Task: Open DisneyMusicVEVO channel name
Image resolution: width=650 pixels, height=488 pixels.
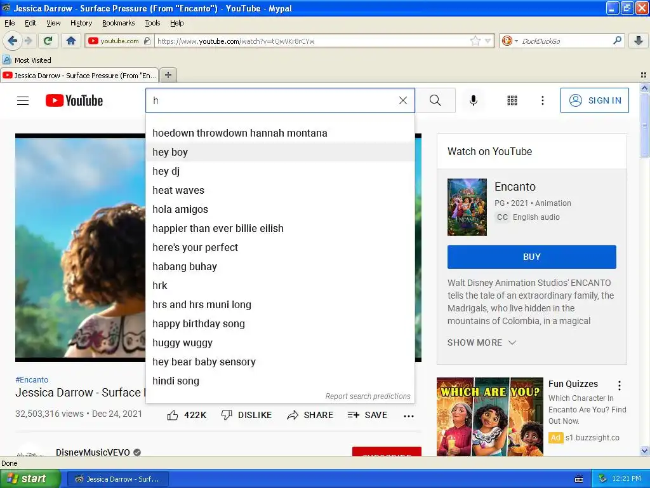Action: click(x=93, y=452)
